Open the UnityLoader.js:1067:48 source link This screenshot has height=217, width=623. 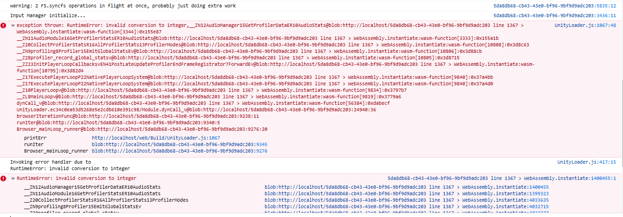pyautogui.click(x=585, y=25)
